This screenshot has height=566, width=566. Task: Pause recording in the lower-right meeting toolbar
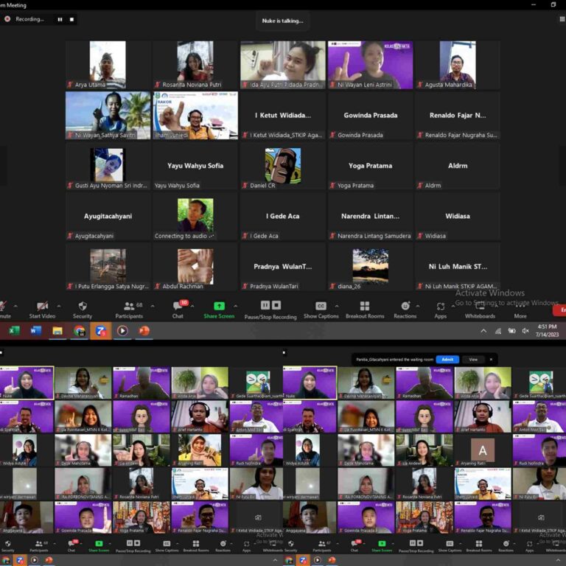413,543
